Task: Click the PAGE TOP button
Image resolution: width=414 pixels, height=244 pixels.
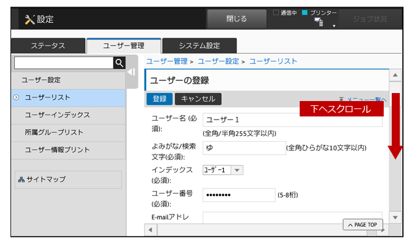Action: click(x=363, y=225)
